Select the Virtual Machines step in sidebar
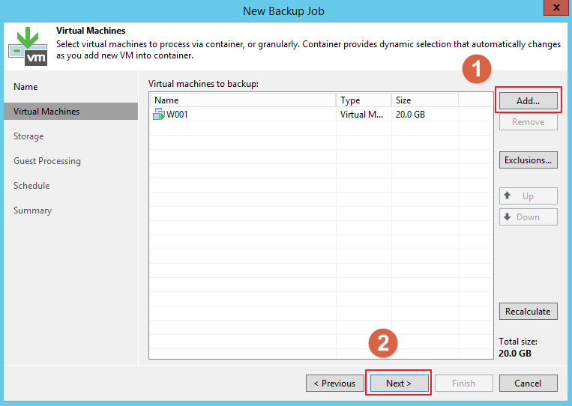 (x=46, y=112)
